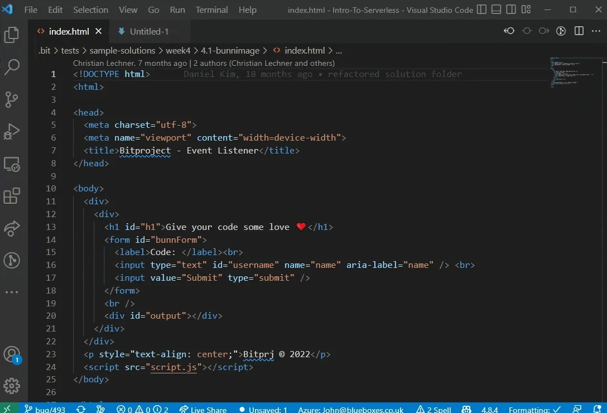The height and width of the screenshot is (413, 607).
Task: Click the Christian Lechner, 7 months ago code lens
Action: (x=129, y=63)
